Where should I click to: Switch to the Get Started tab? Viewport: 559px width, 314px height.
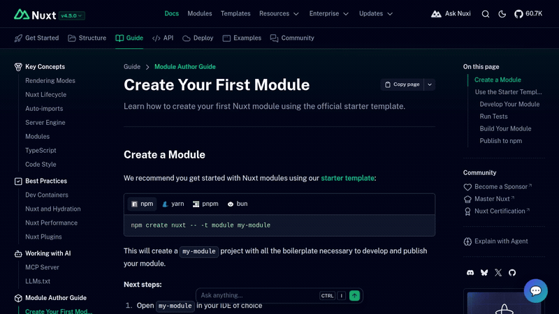click(36, 38)
